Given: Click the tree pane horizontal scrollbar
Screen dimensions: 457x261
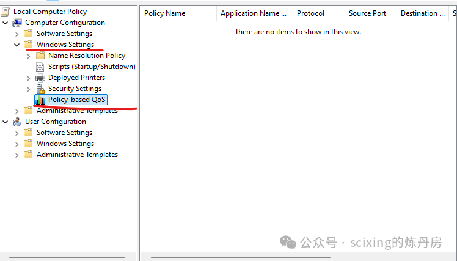Looking at the screenshot, I should (67, 257).
